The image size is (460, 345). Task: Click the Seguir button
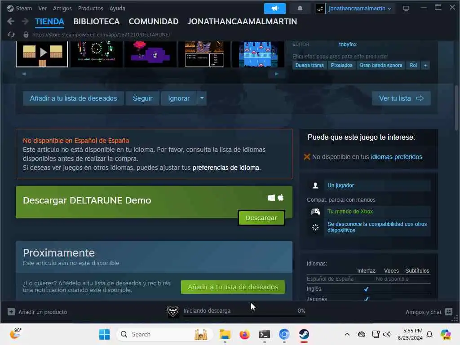(x=142, y=98)
